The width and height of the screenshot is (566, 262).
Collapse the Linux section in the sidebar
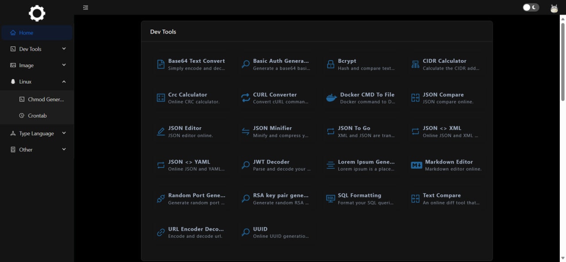pyautogui.click(x=37, y=81)
